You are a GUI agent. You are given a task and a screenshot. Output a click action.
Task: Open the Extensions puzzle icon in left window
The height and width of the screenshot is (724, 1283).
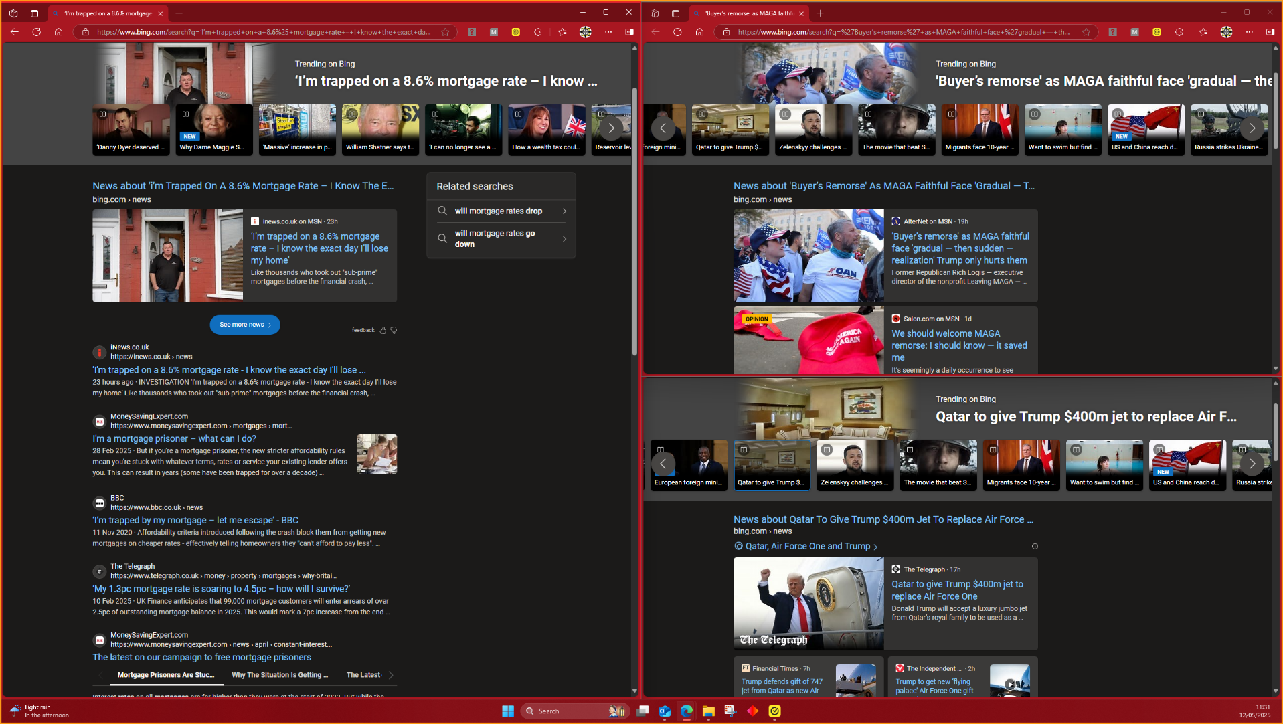click(538, 32)
